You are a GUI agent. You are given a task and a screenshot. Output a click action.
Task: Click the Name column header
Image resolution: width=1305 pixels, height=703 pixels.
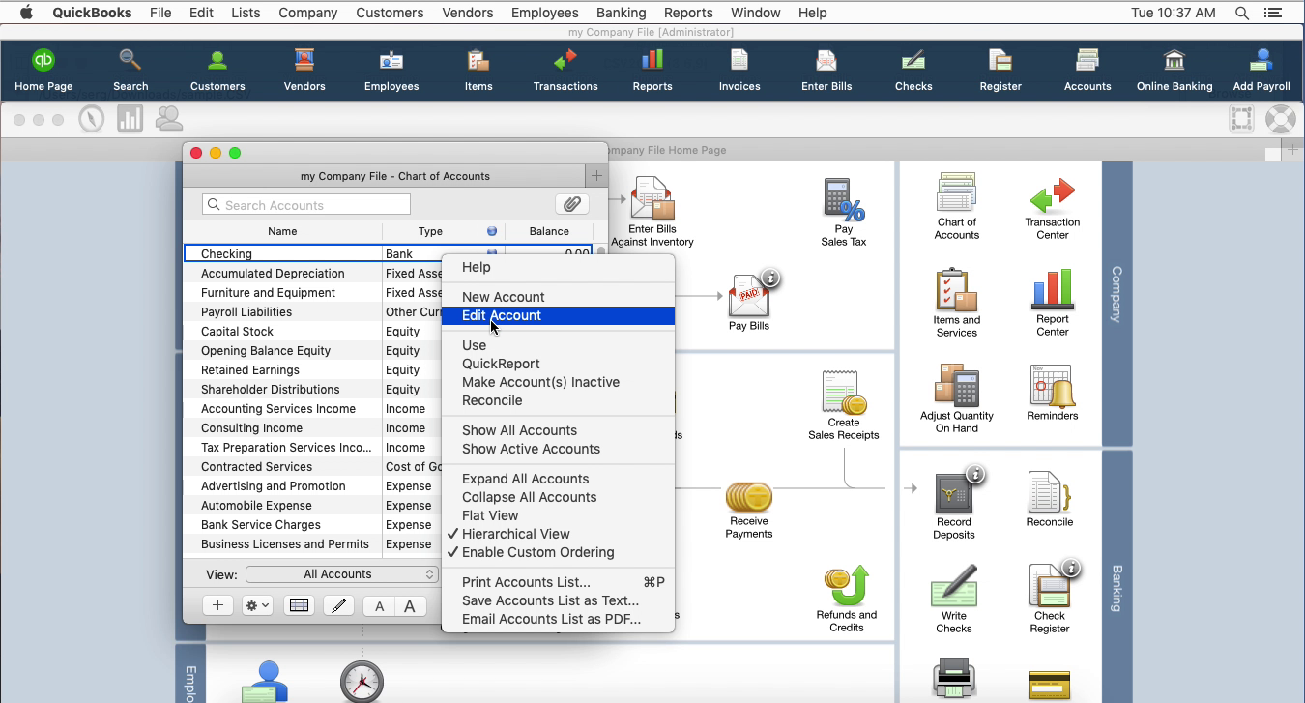coord(282,231)
